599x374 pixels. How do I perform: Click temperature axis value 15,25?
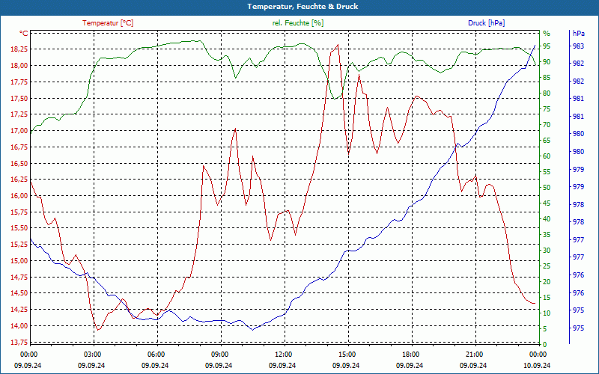19,245
